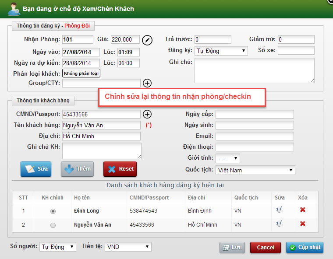Click the blue Sửa button
Screen dimensions: 333x259
point(36,169)
